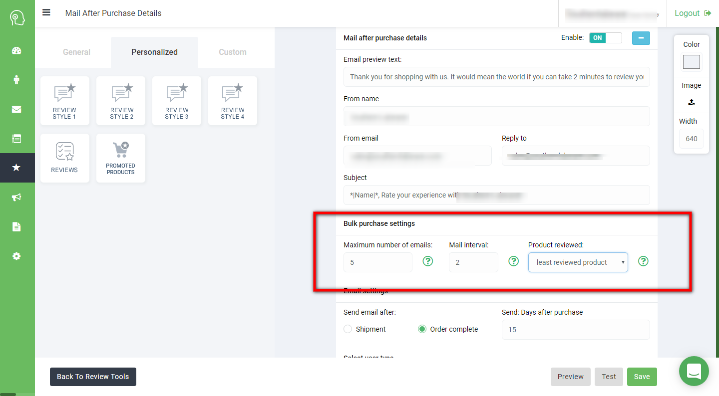Image resolution: width=719 pixels, height=396 pixels.
Task: Upload an image via the upload icon
Action: click(x=692, y=102)
